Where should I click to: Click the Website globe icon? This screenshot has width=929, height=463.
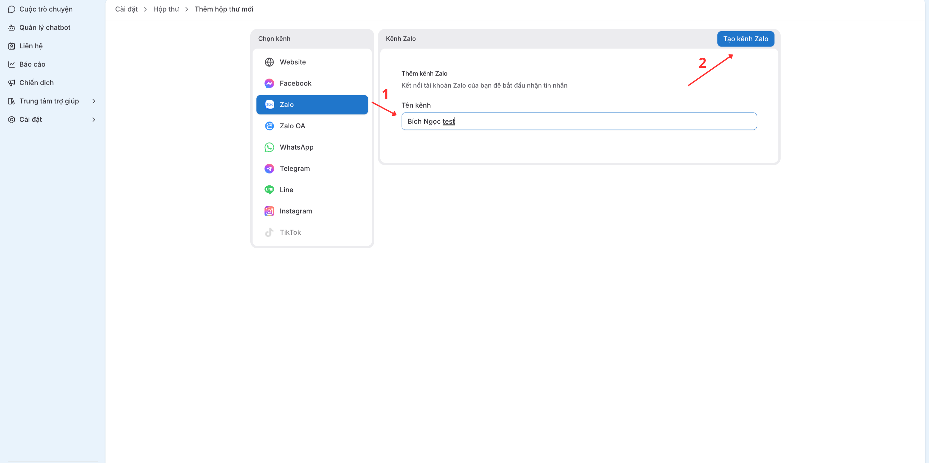pos(269,62)
